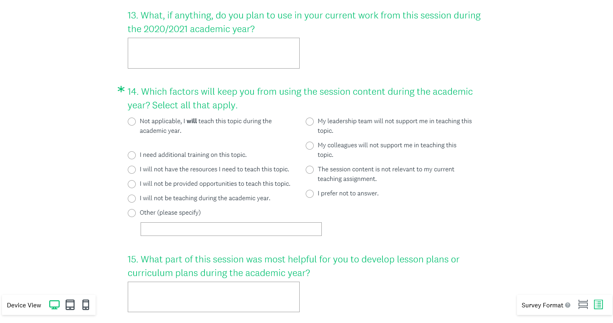The width and height of the screenshot is (613, 323).
Task: Select one-question-at-a-time survey format icon
Action: point(583,305)
